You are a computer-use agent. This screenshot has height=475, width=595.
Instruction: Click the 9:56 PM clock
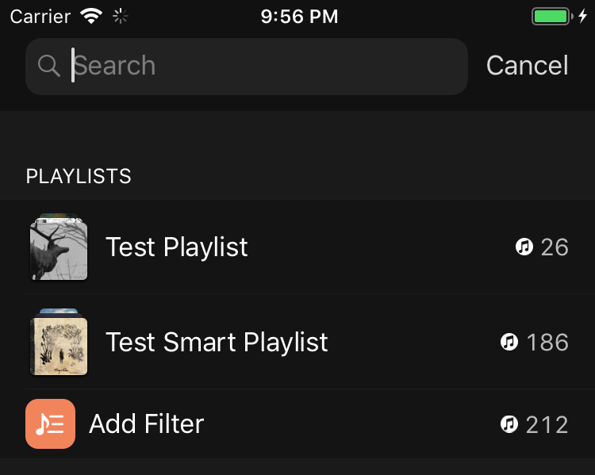tap(299, 17)
